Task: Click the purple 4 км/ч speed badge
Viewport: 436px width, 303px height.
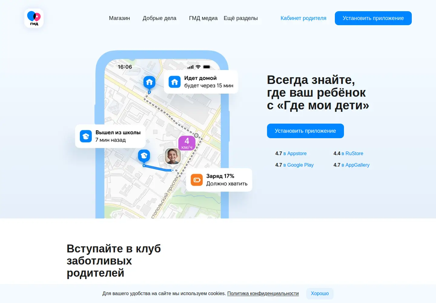Action: 187,143
